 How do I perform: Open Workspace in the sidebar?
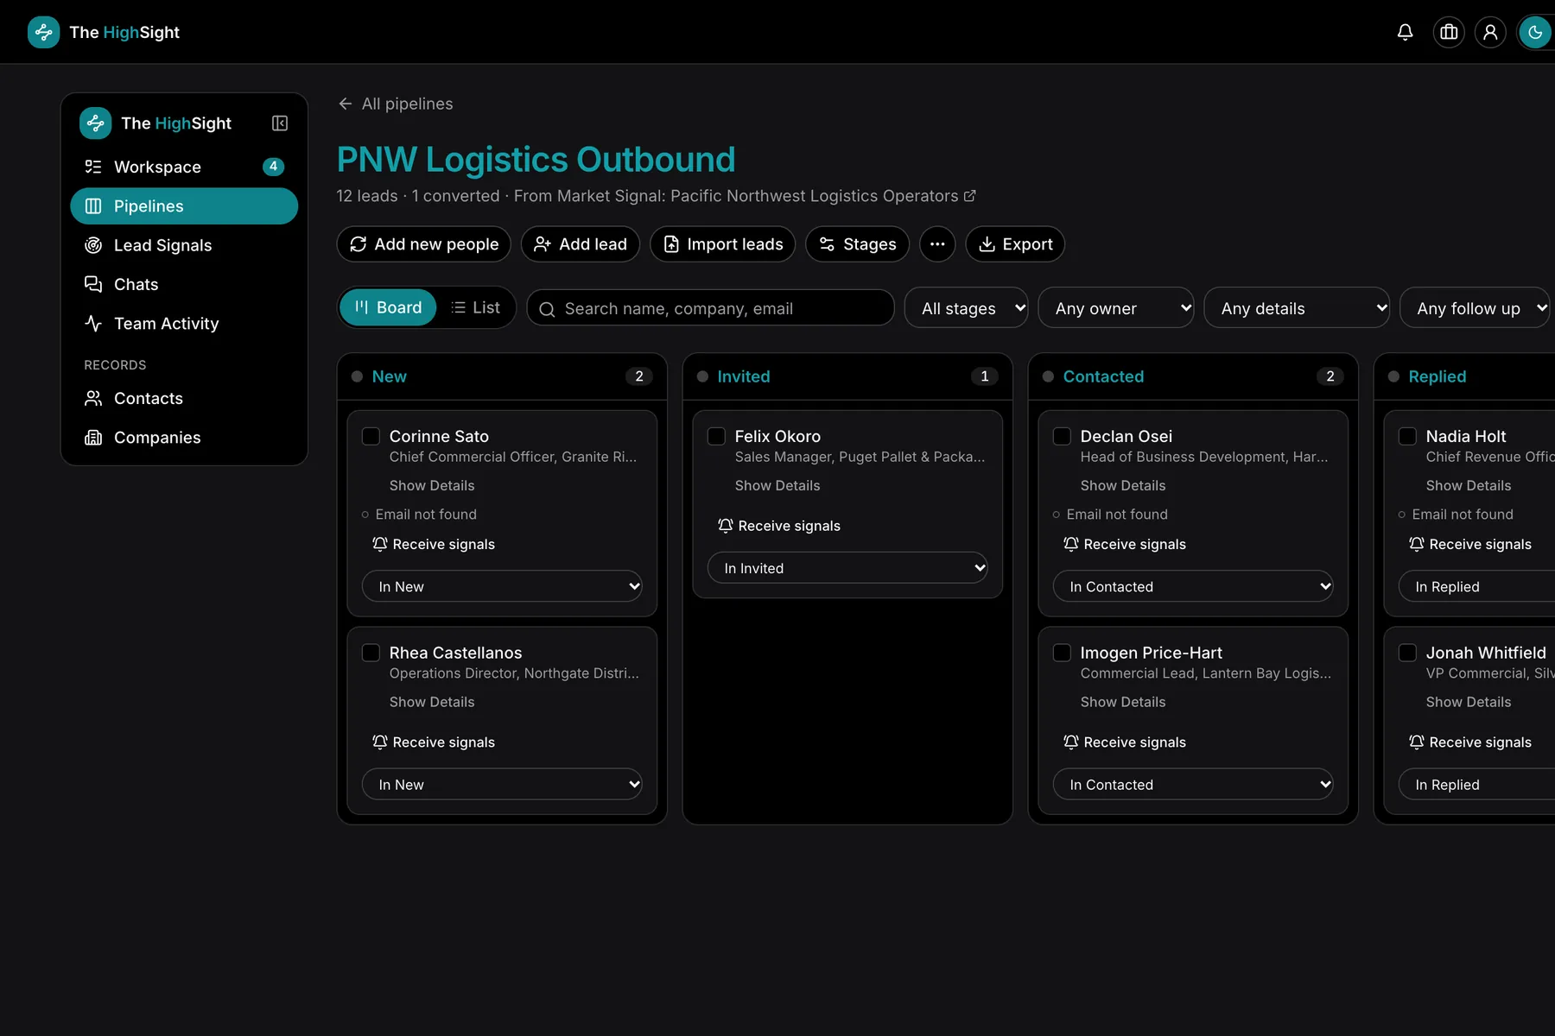tap(184, 167)
